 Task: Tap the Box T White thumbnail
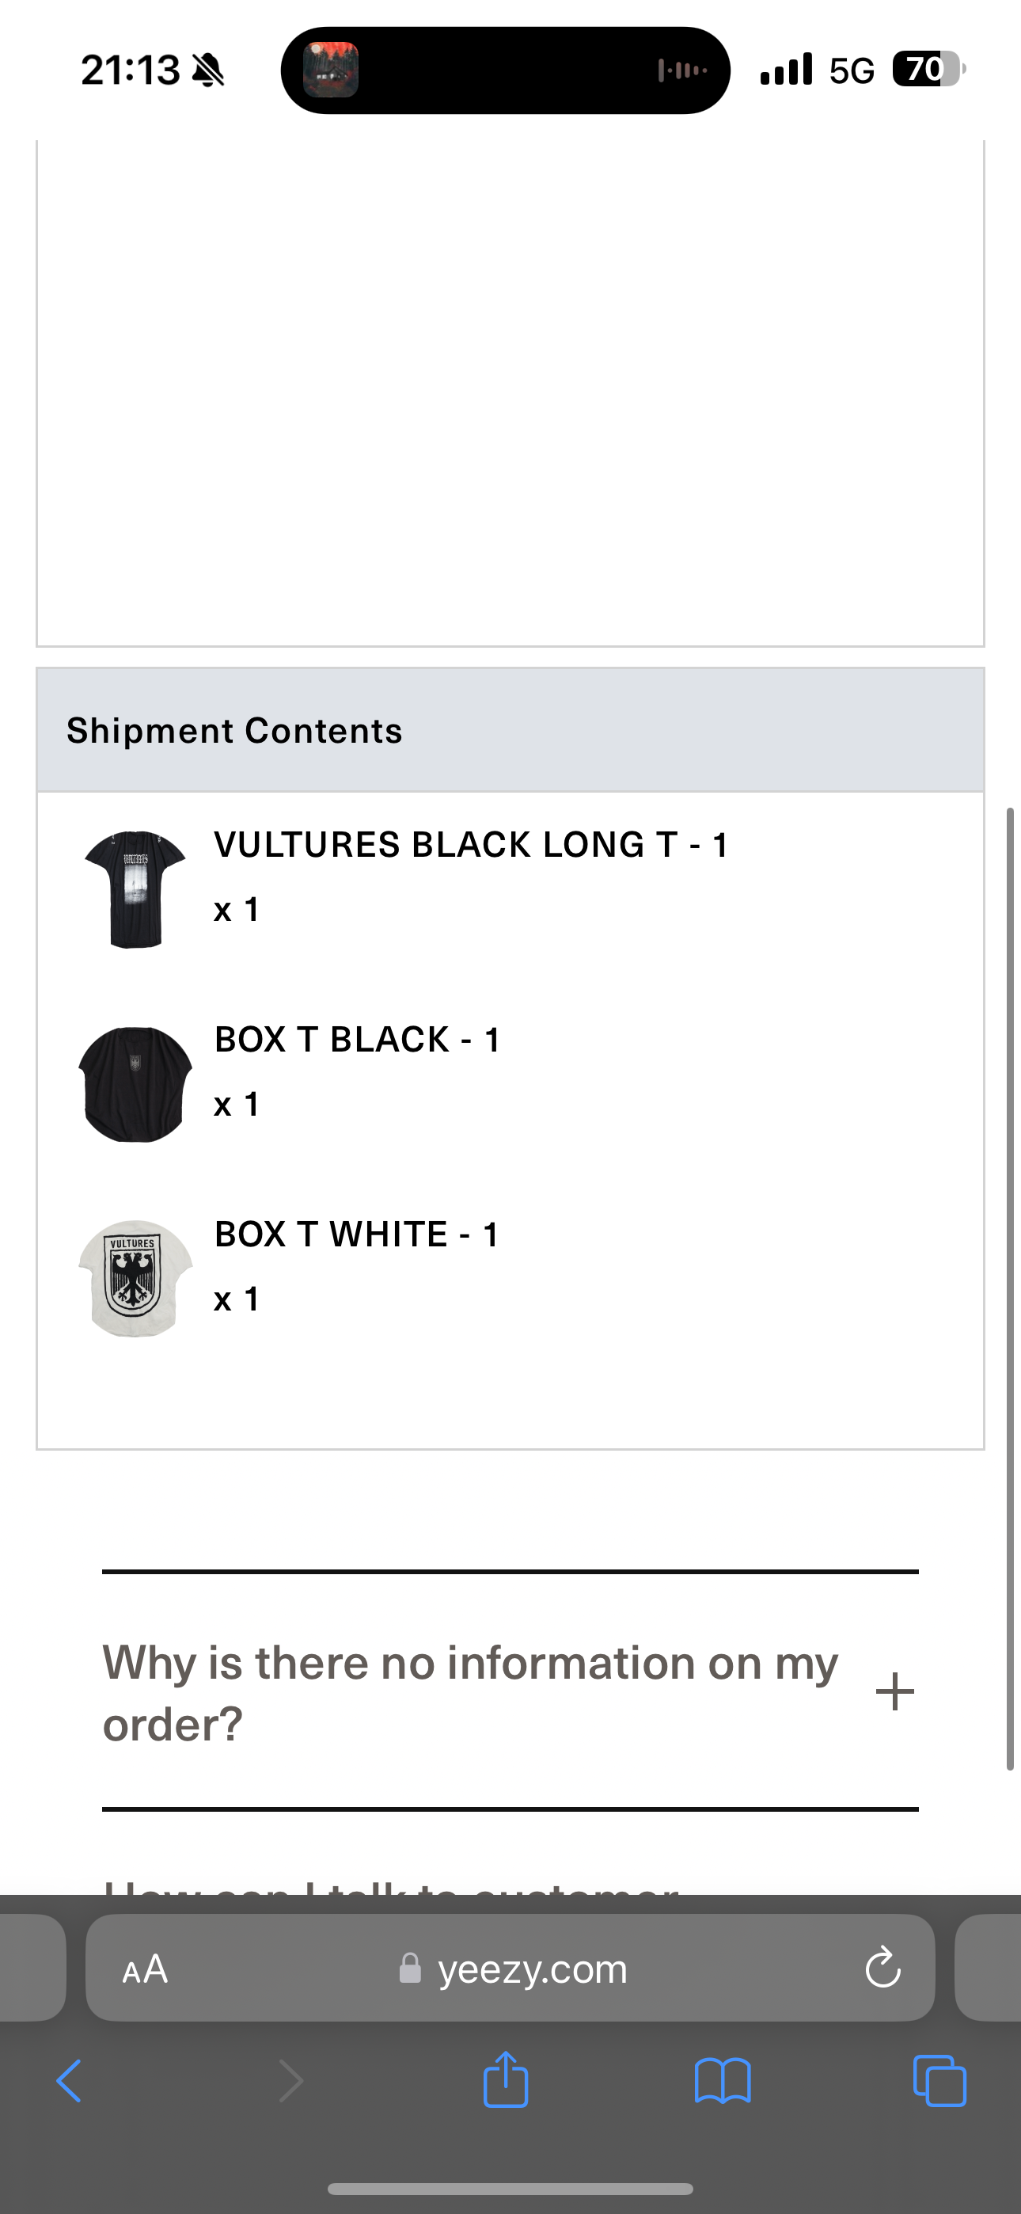[135, 1278]
